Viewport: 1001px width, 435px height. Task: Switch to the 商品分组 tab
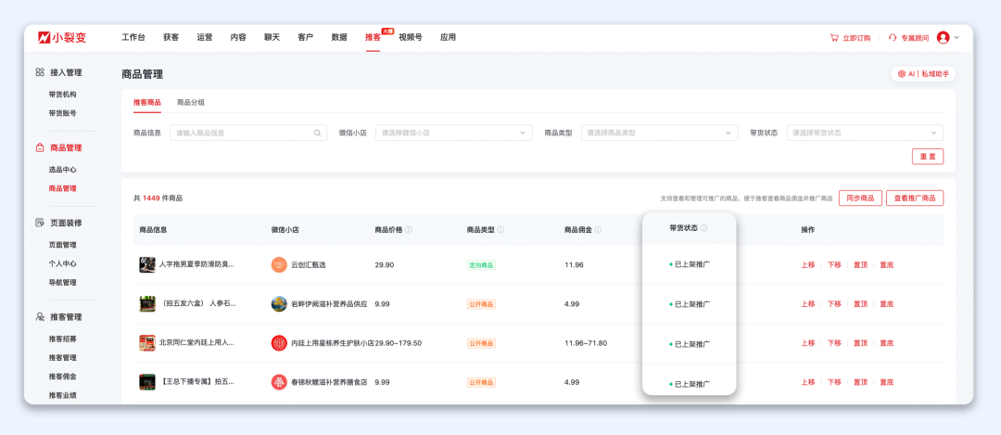[x=191, y=102]
